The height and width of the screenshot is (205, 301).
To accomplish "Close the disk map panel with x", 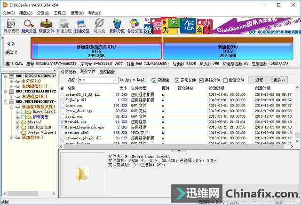I will tap(2, 38).
